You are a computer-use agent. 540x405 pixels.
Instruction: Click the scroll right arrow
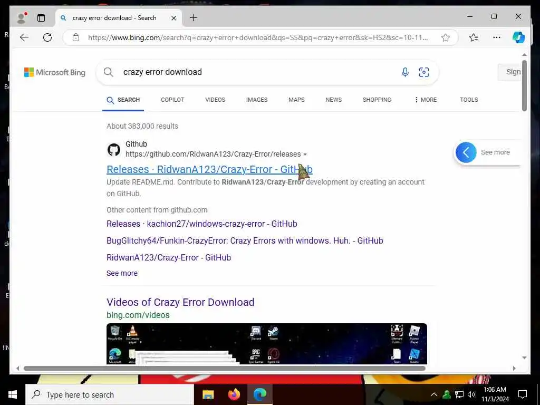[514, 368]
